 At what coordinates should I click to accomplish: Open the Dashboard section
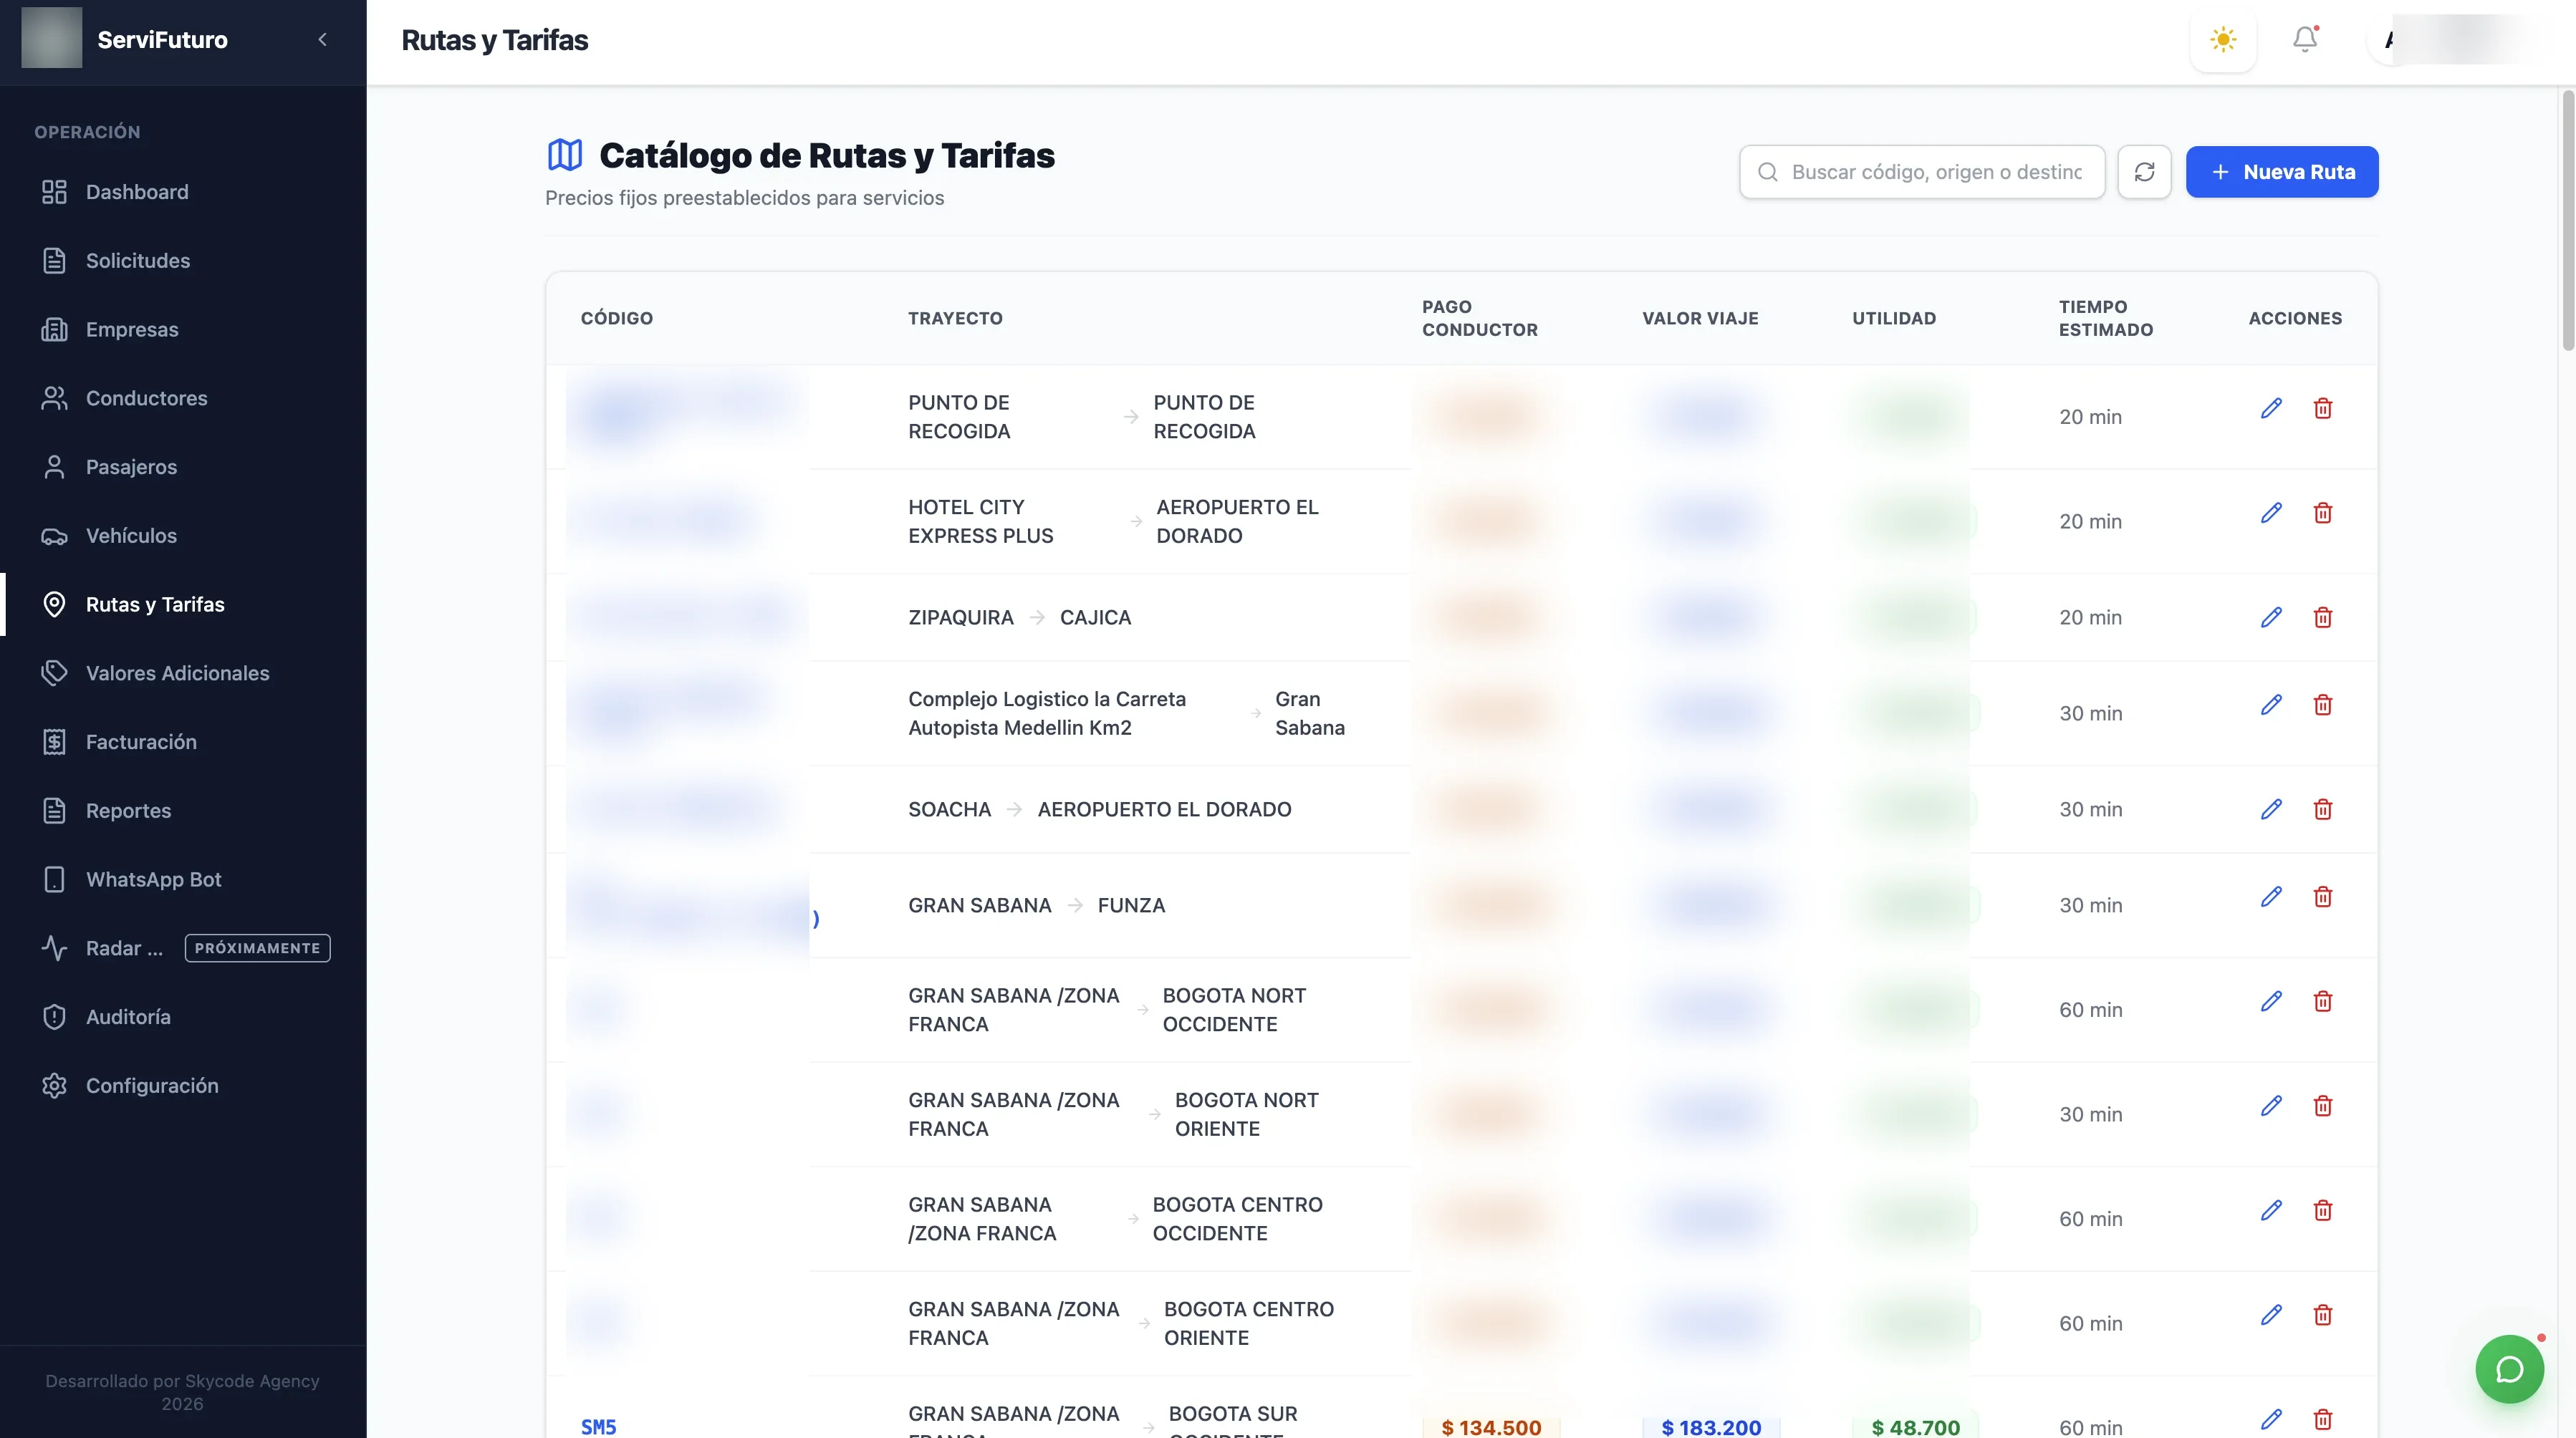184,192
